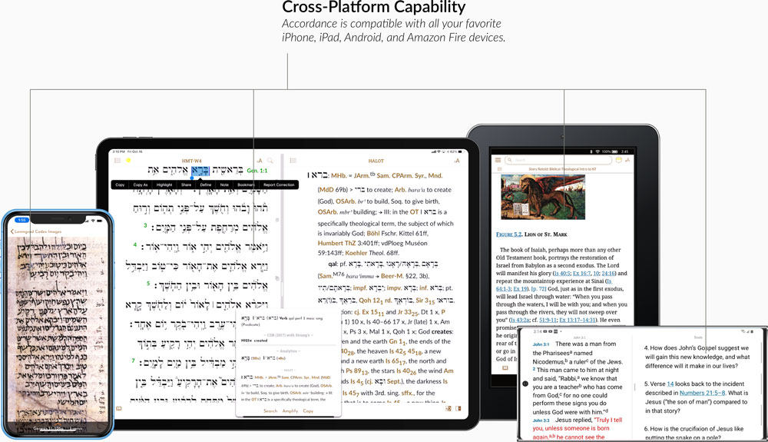Choose Bookmark in the selection menu
The width and height of the screenshot is (768, 442).
pos(246,184)
